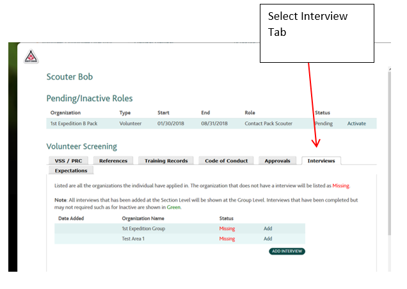The width and height of the screenshot is (407, 289).
Task: Open the Expectations tab
Action: pyautogui.click(x=71, y=170)
